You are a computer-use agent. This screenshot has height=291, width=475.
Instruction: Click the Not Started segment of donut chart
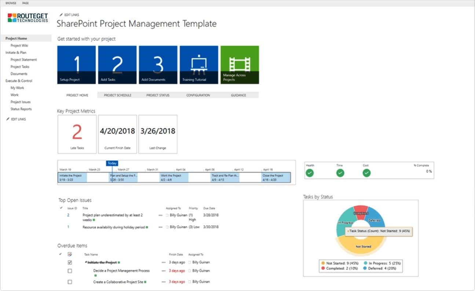(361, 246)
